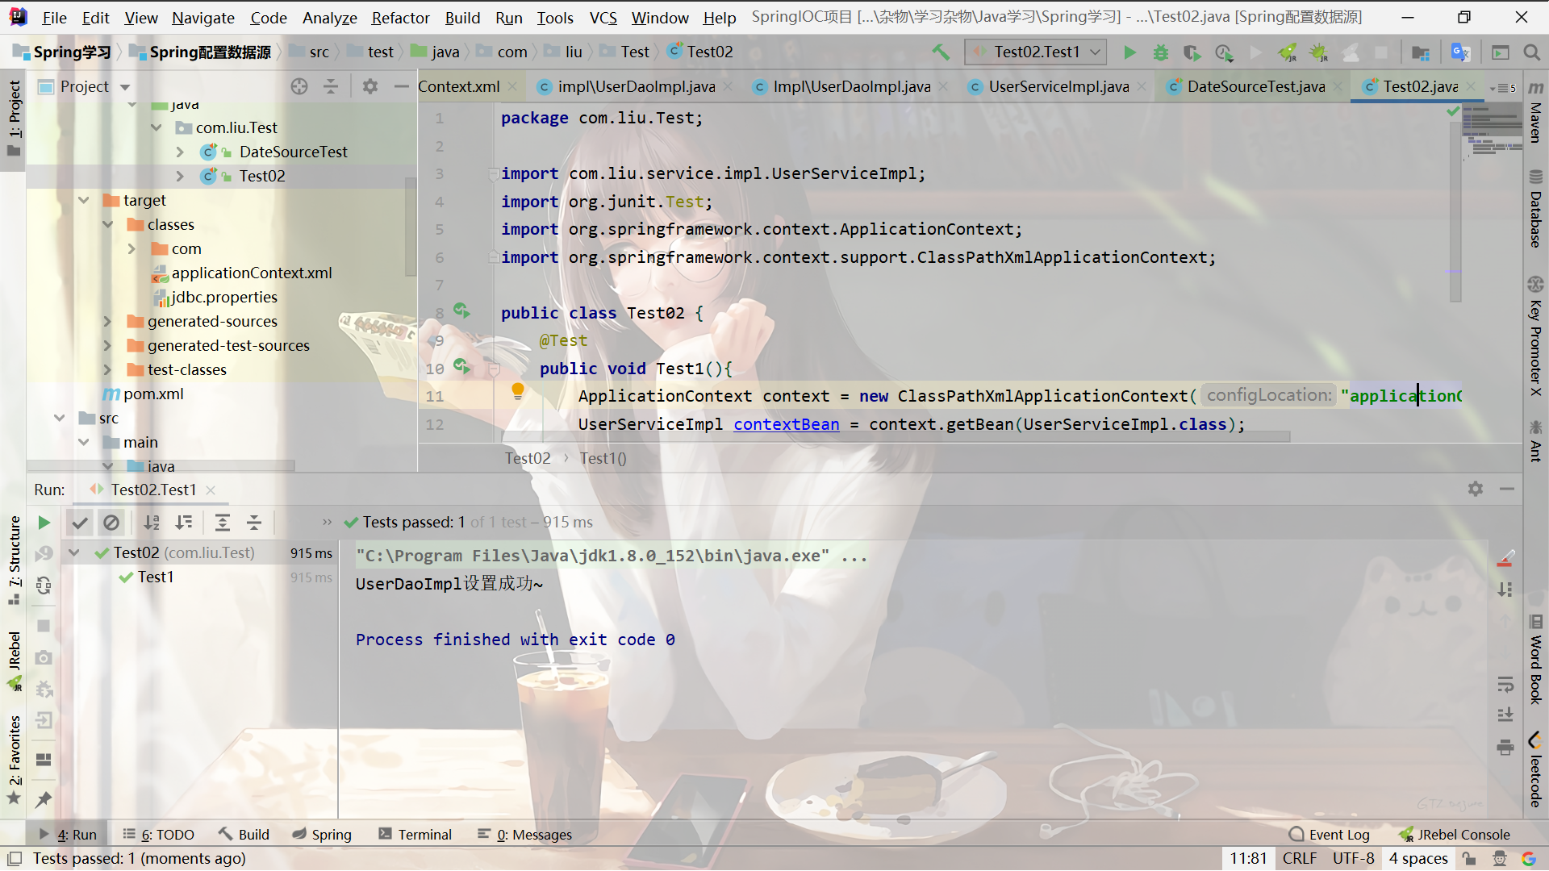Image resolution: width=1549 pixels, height=871 pixels.
Task: Collapse the target folder
Action: 84,200
